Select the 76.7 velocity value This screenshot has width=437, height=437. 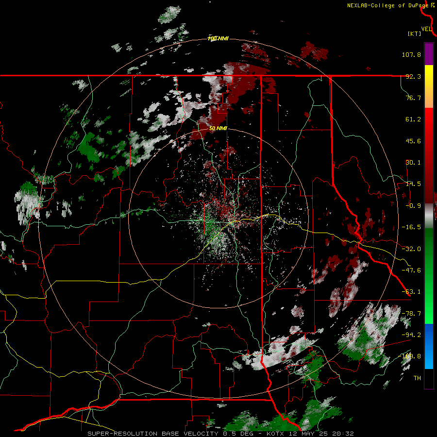[413, 98]
